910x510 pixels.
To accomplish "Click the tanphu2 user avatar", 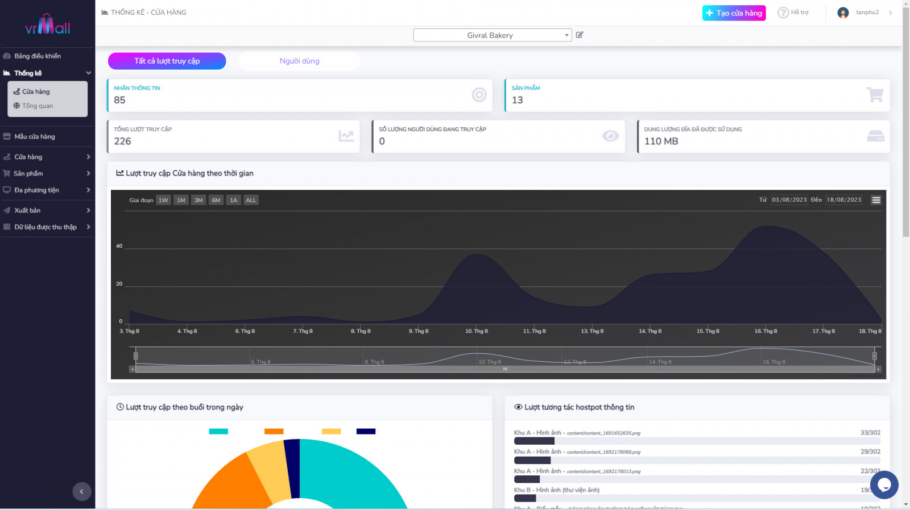I will pyautogui.click(x=843, y=12).
